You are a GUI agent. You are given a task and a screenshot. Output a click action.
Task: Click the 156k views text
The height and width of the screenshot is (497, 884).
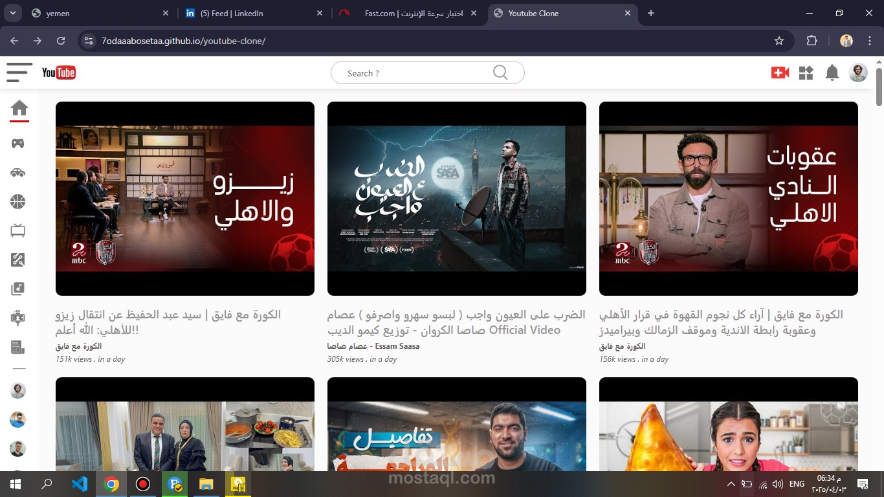[x=617, y=359]
